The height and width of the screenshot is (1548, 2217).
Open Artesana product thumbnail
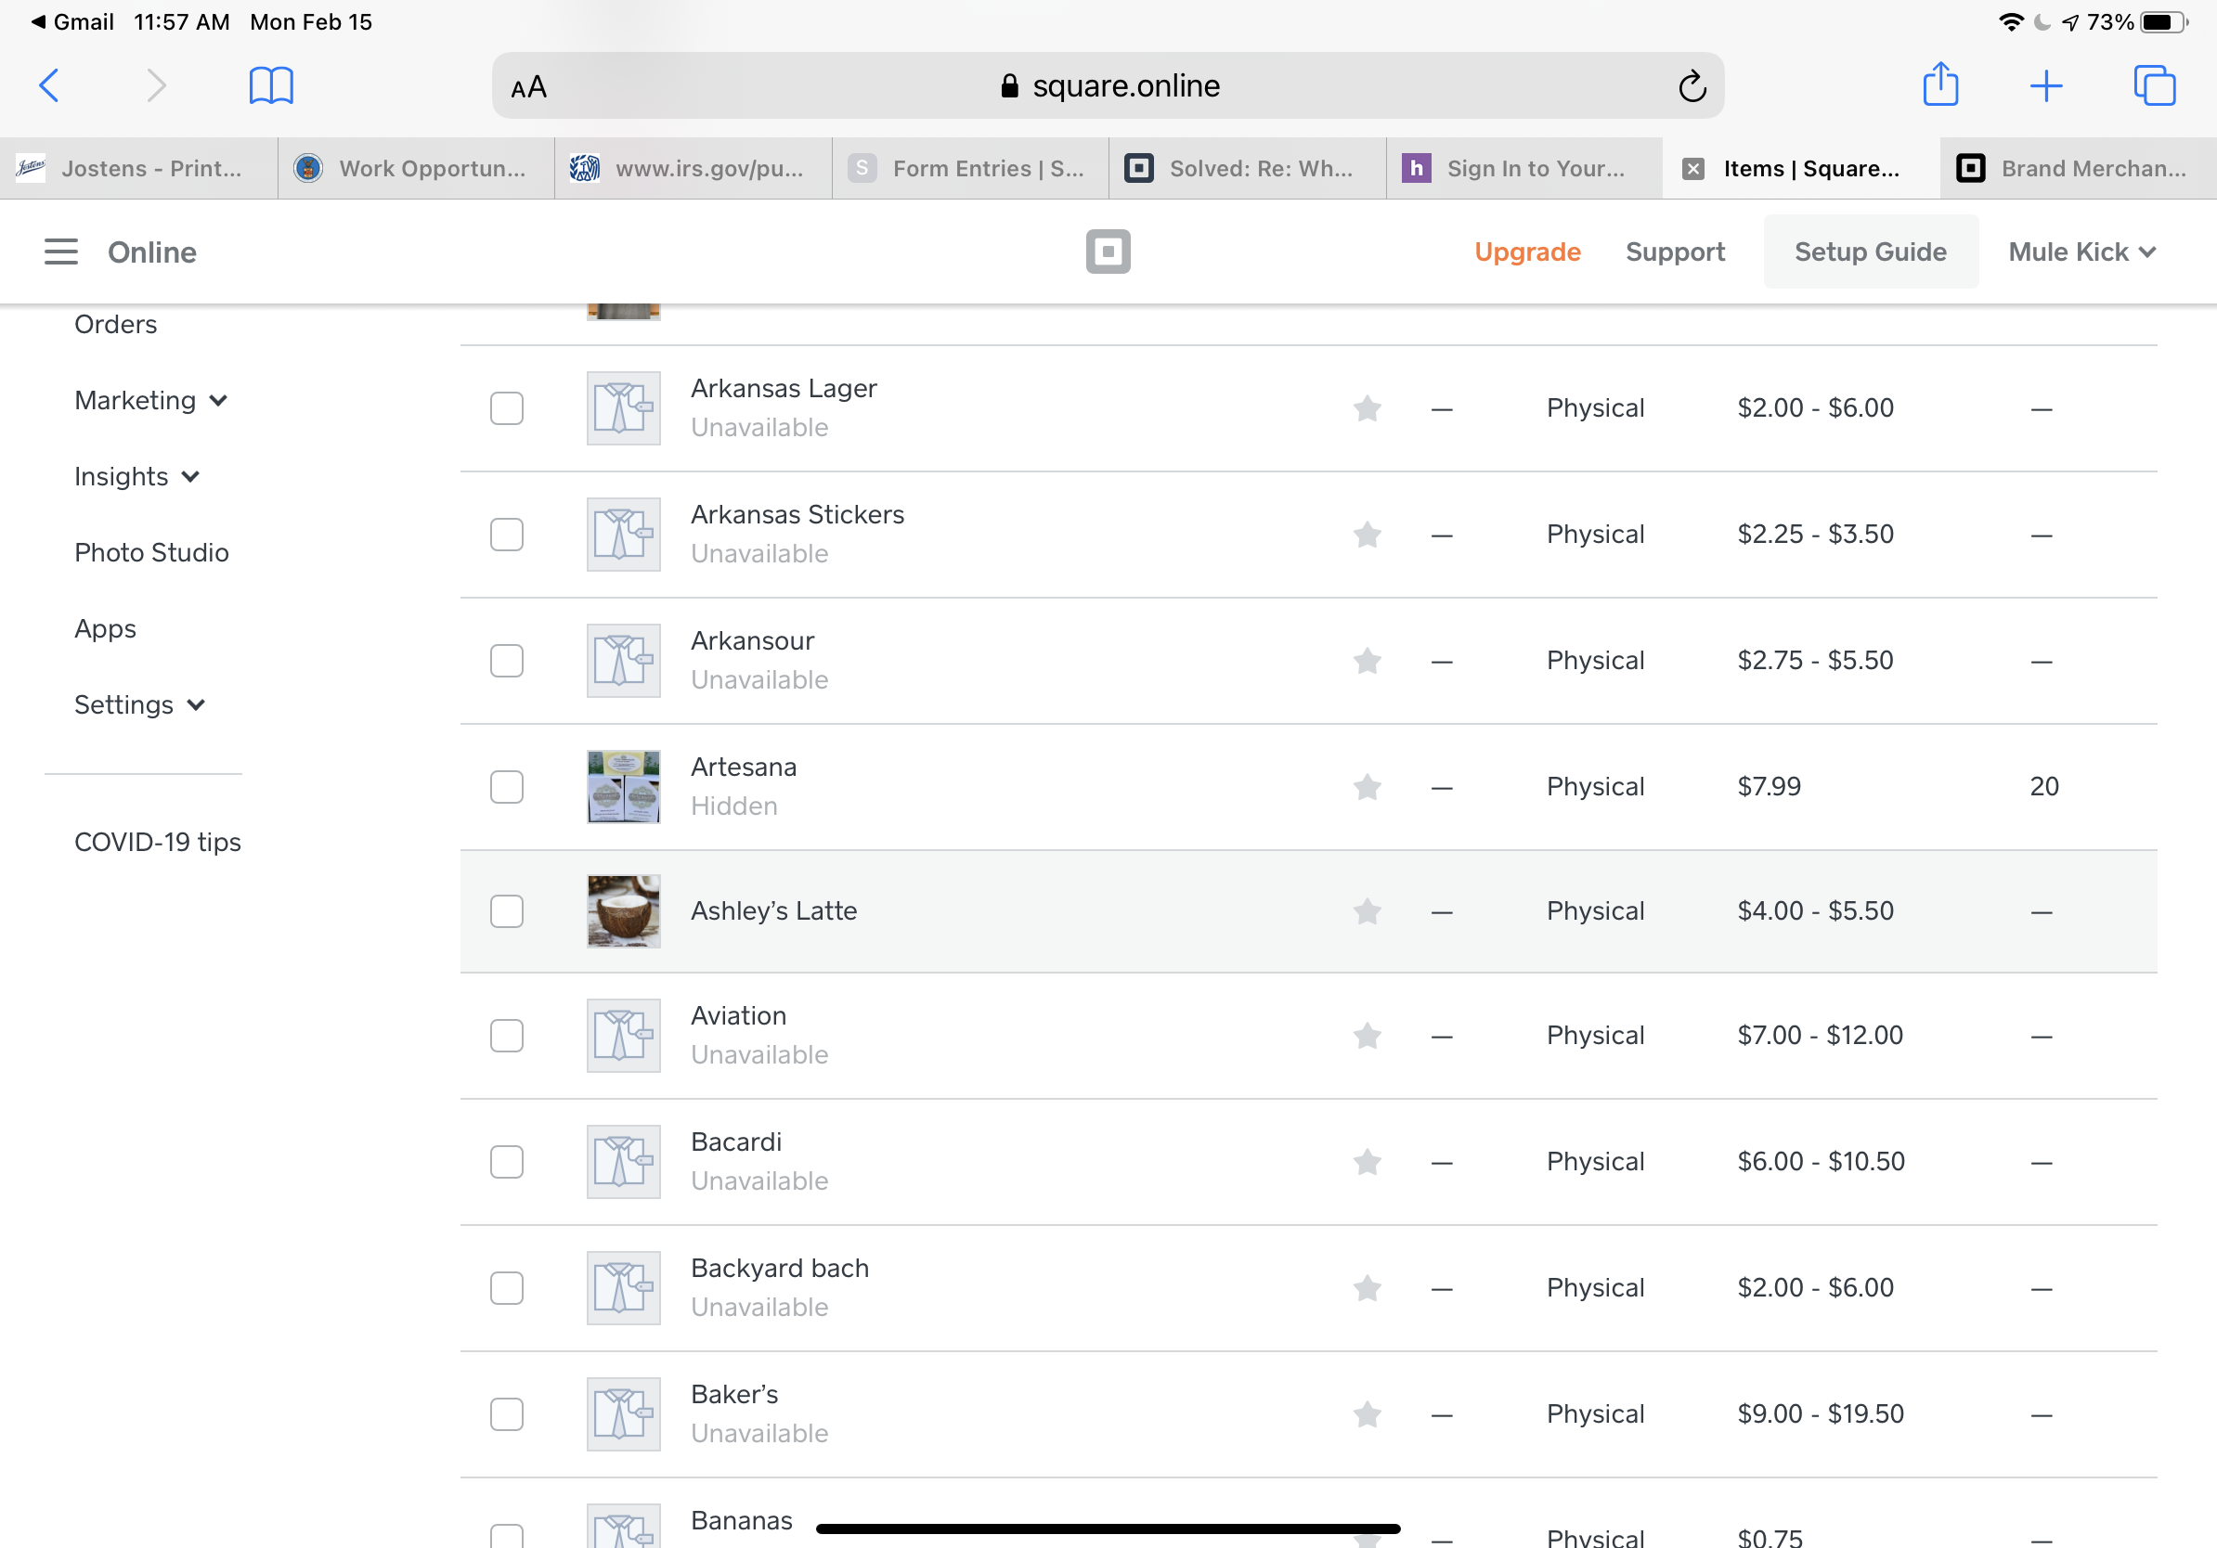pyautogui.click(x=624, y=787)
